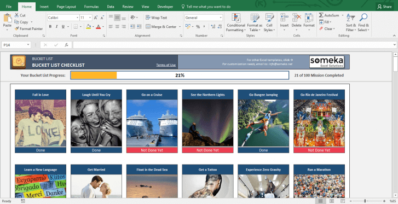Screen dimensions: 398x204
Task: Open the font size 11 dropdown
Action: click(x=90, y=18)
